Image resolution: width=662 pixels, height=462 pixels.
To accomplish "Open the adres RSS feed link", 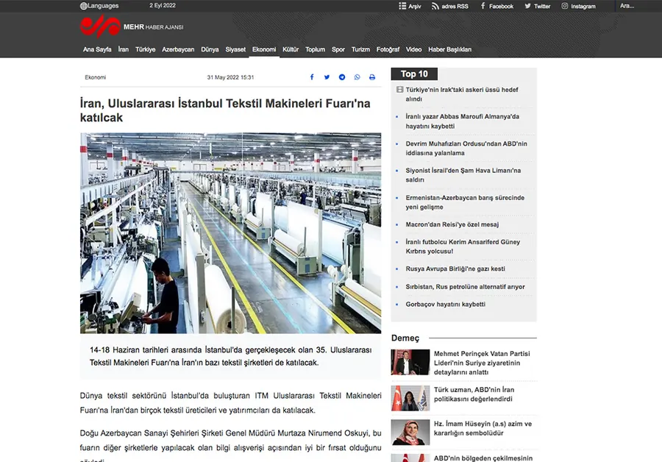I will 449,6.
